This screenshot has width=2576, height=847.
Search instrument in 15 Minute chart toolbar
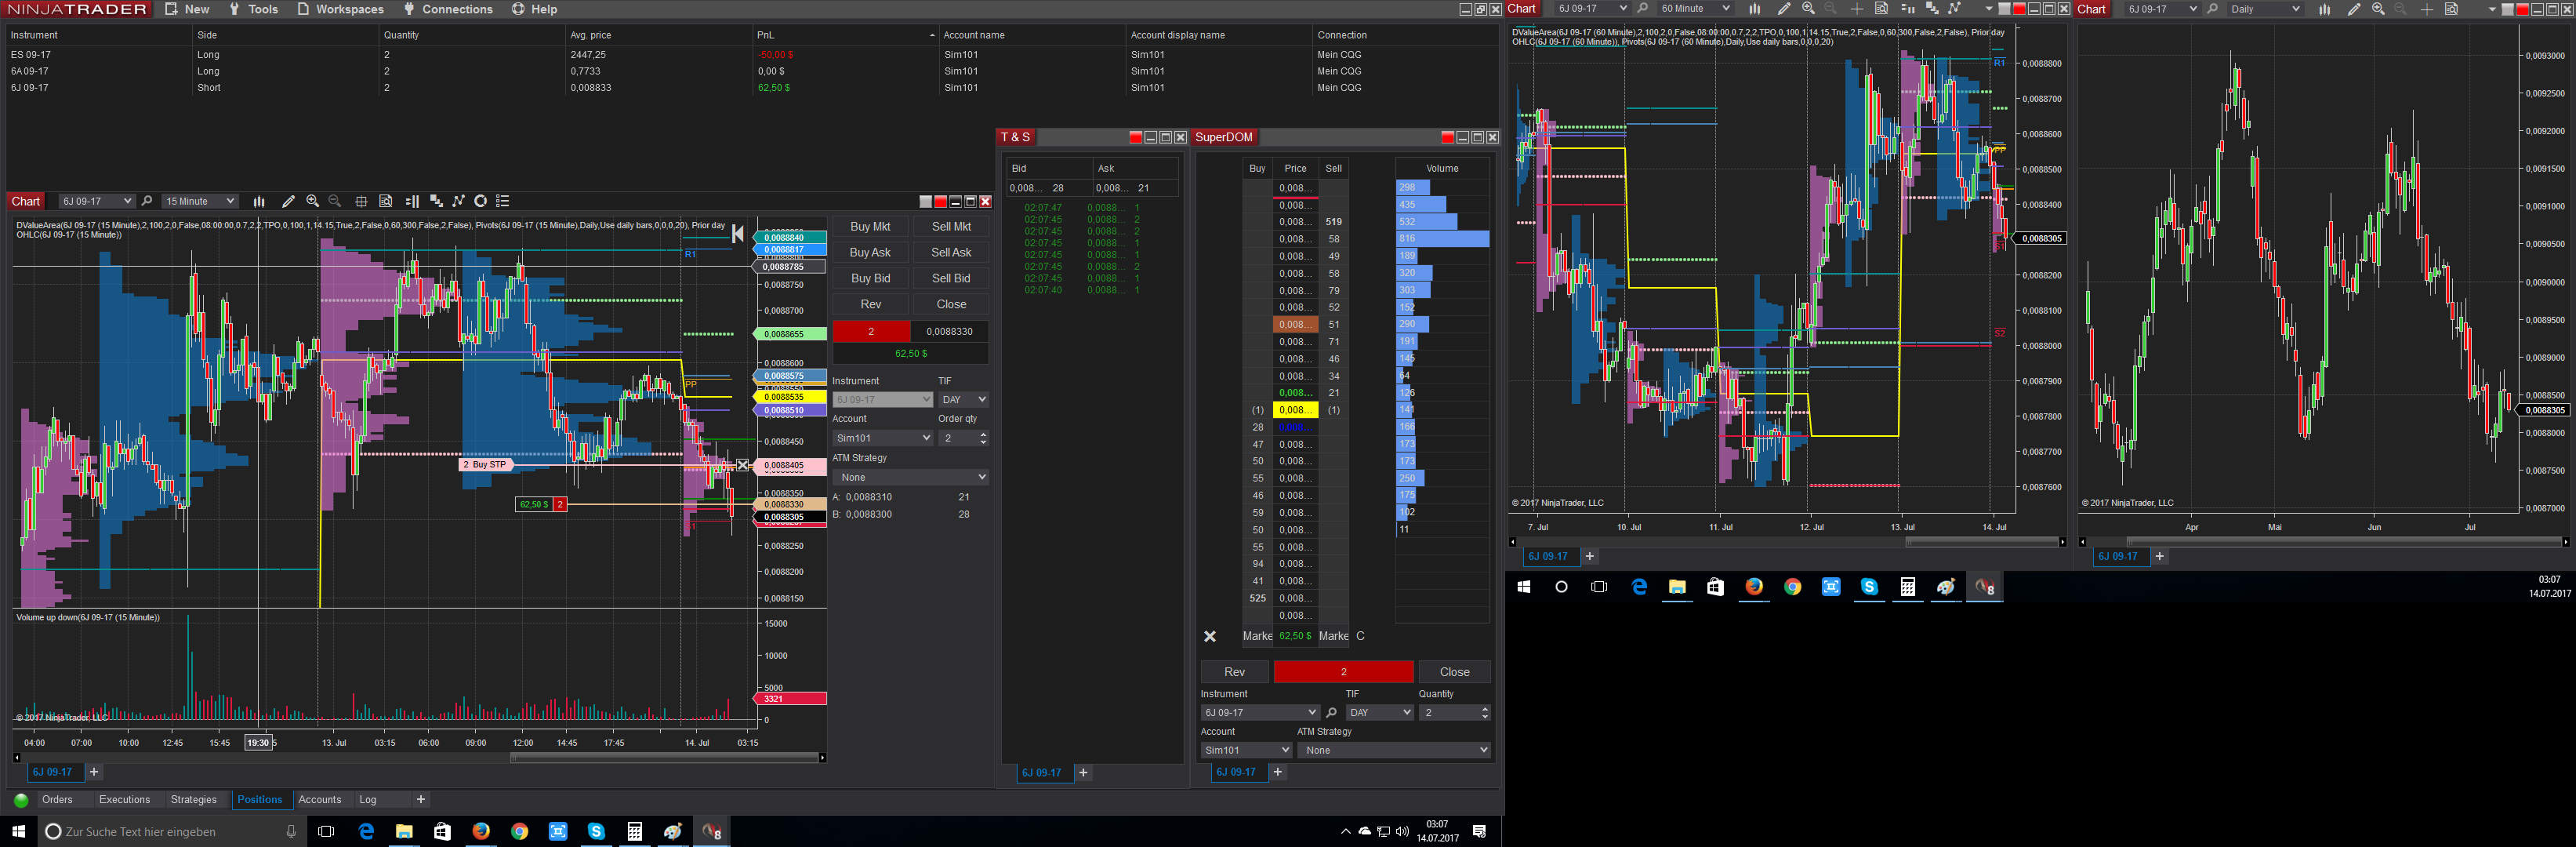coord(147,201)
